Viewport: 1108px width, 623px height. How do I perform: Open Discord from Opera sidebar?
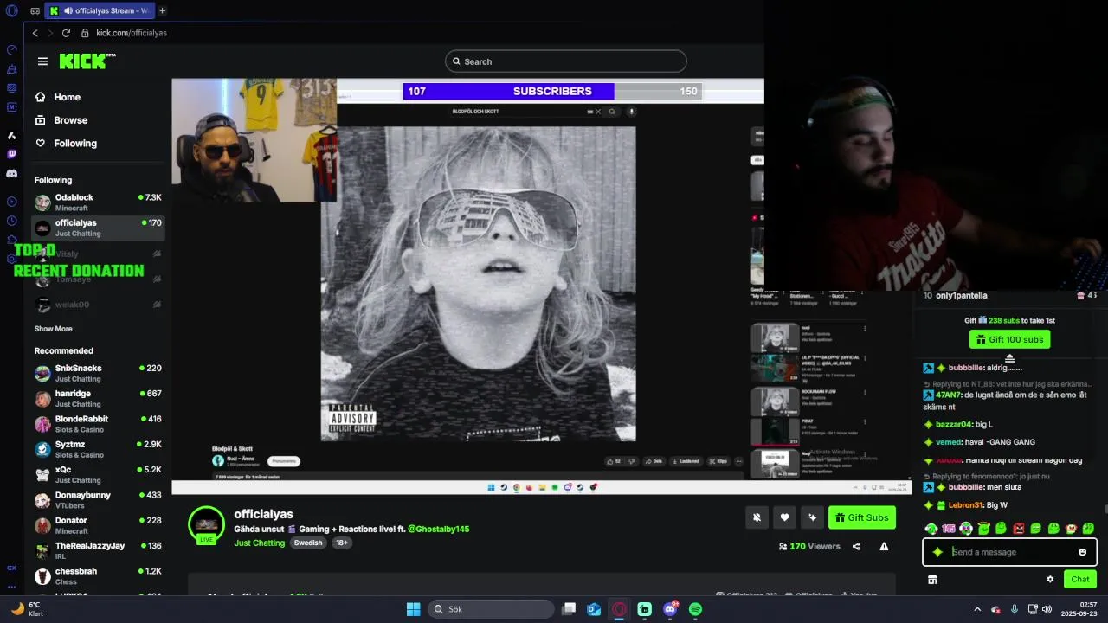tap(11, 173)
